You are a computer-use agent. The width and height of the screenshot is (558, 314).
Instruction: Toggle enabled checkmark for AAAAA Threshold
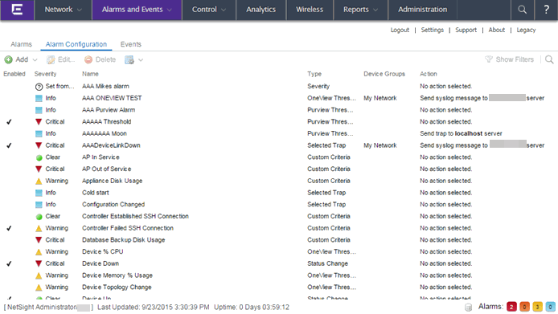tap(10, 122)
